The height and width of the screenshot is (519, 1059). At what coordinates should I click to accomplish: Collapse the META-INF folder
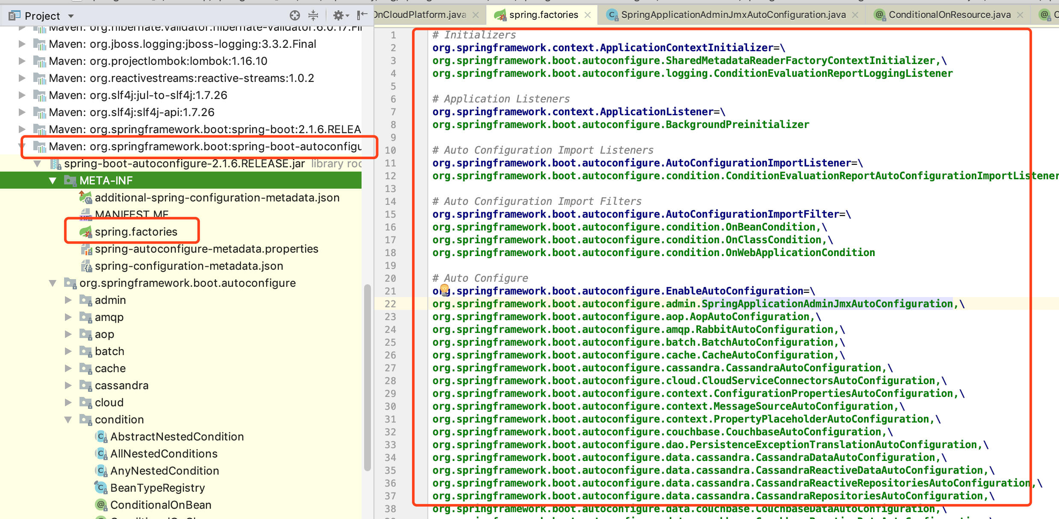(x=53, y=181)
